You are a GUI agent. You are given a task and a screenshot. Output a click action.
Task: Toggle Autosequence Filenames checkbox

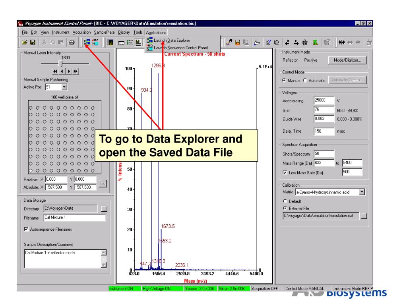(x=26, y=229)
